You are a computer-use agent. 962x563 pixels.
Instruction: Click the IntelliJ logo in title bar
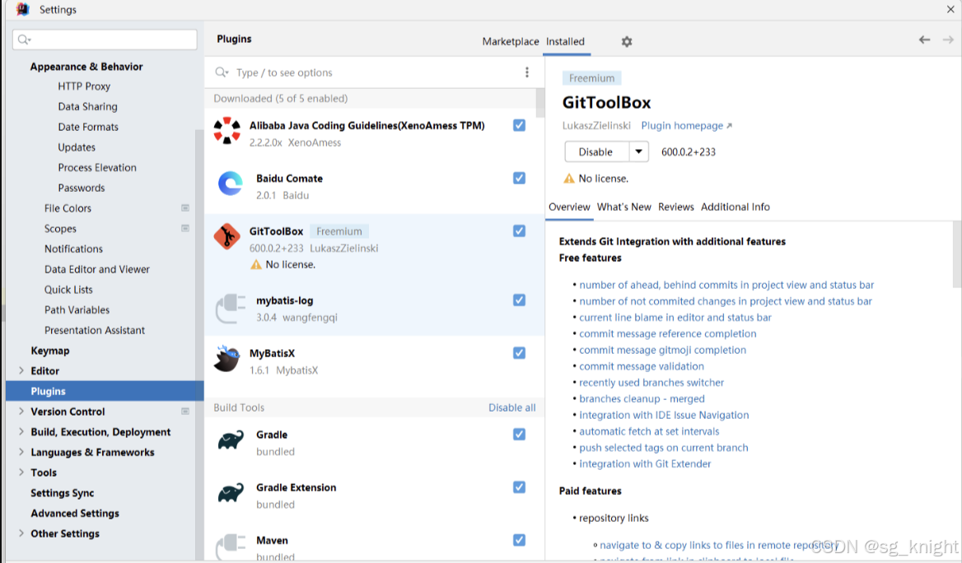tap(23, 9)
